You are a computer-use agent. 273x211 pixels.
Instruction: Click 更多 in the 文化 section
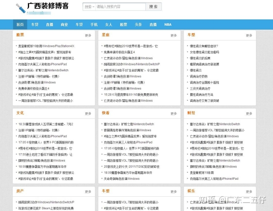[88, 114]
